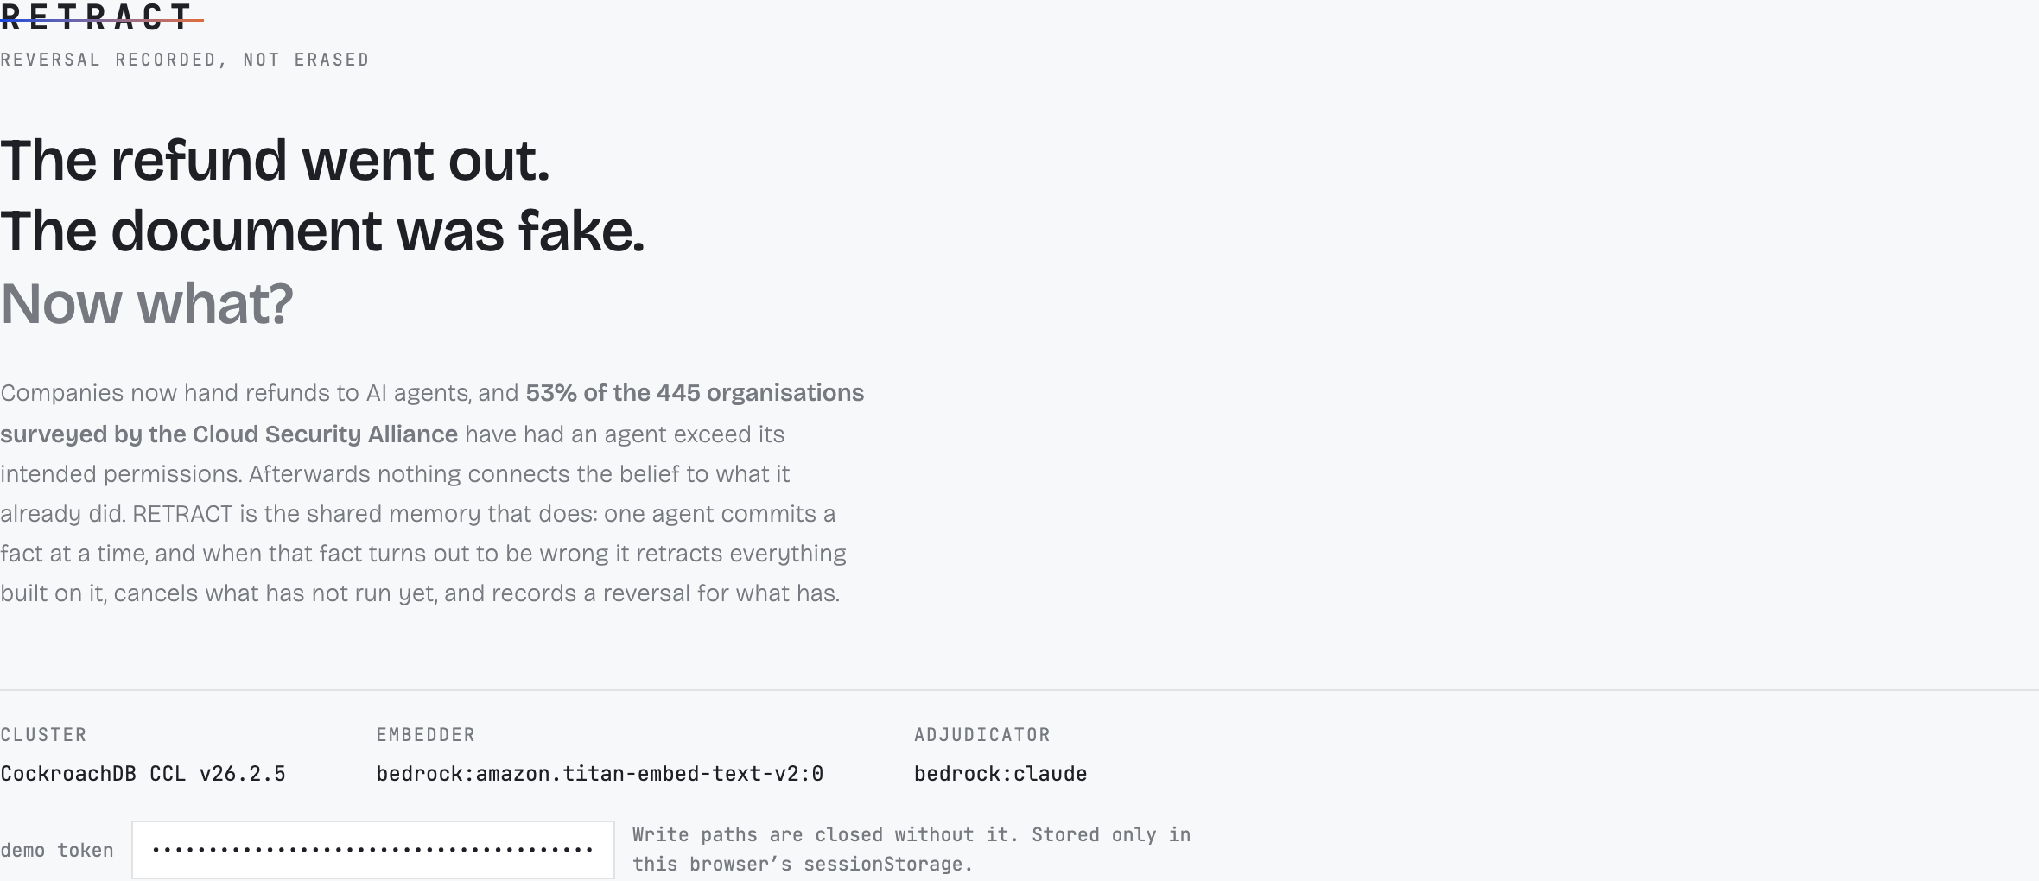Click paragraph line starting 'intended permissions. Afterwards'
Screen dimensions: 2039x881
[395, 474]
